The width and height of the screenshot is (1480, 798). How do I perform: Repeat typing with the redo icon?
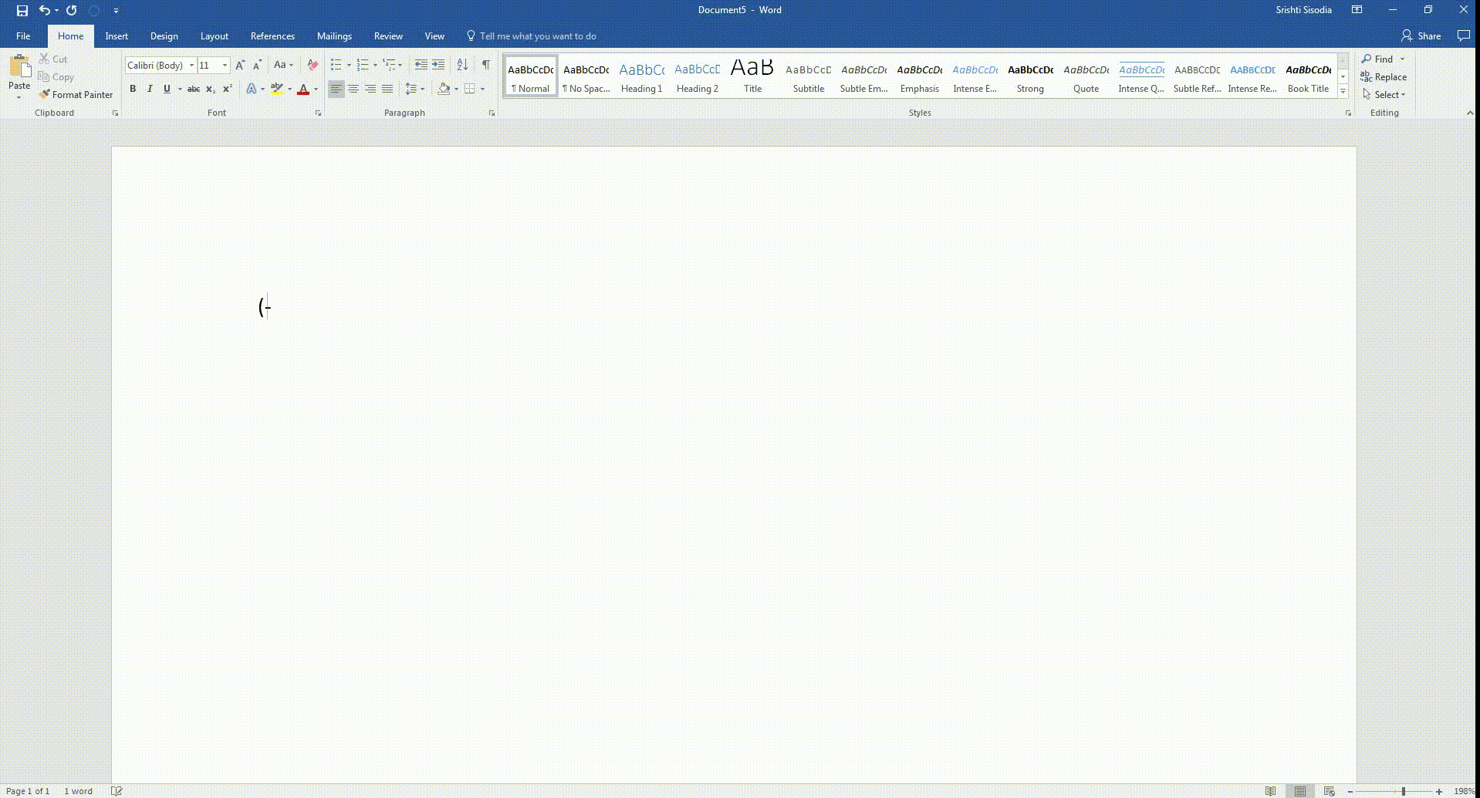pyautogui.click(x=72, y=11)
